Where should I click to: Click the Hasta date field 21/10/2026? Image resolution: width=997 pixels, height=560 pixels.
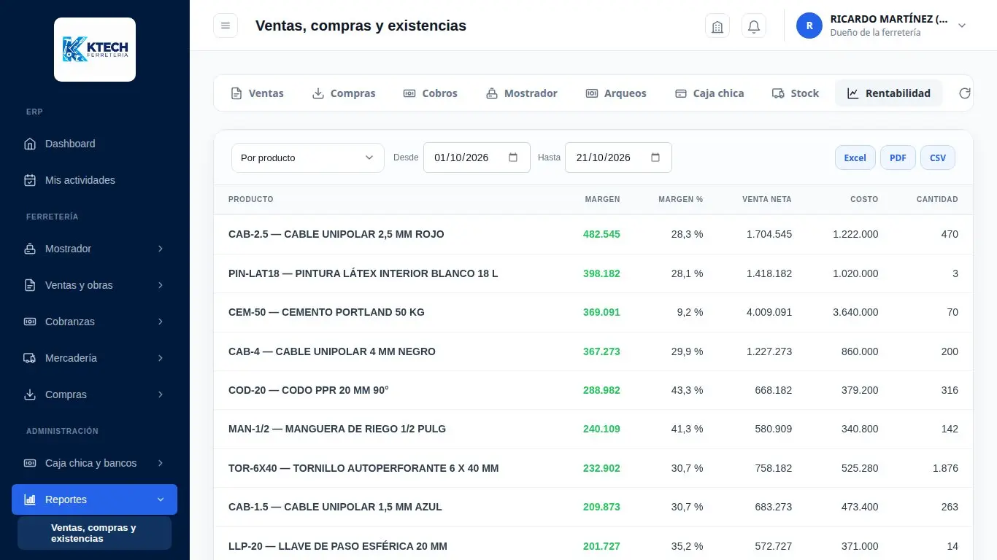(618, 157)
